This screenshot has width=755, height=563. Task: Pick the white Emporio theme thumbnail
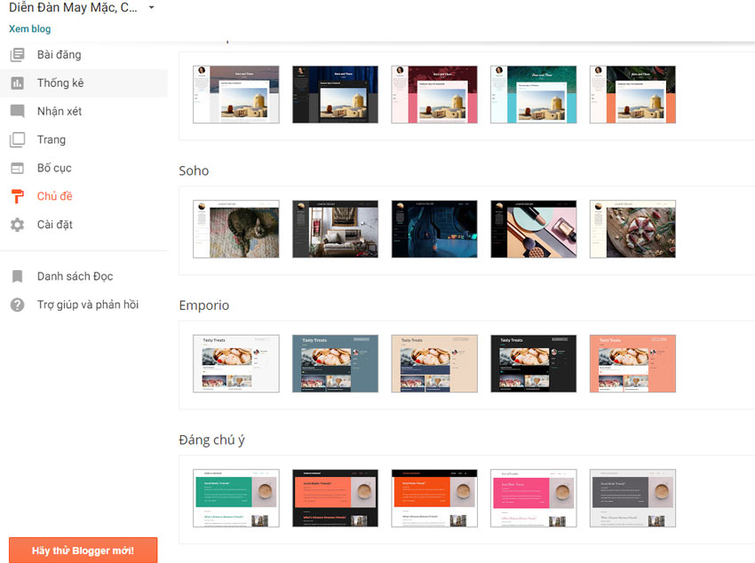coord(236,364)
